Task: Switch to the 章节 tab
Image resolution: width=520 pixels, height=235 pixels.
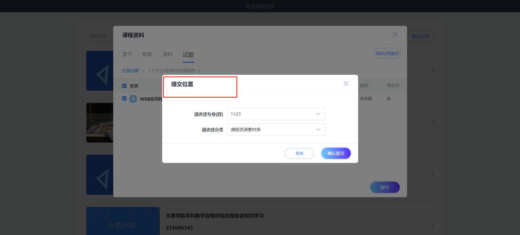Action: click(127, 55)
